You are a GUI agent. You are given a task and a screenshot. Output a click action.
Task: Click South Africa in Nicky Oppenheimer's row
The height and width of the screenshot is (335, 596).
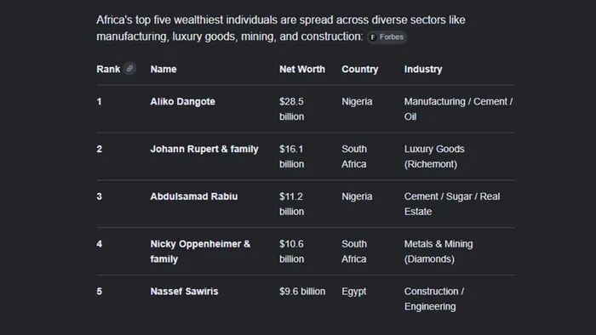tap(354, 251)
